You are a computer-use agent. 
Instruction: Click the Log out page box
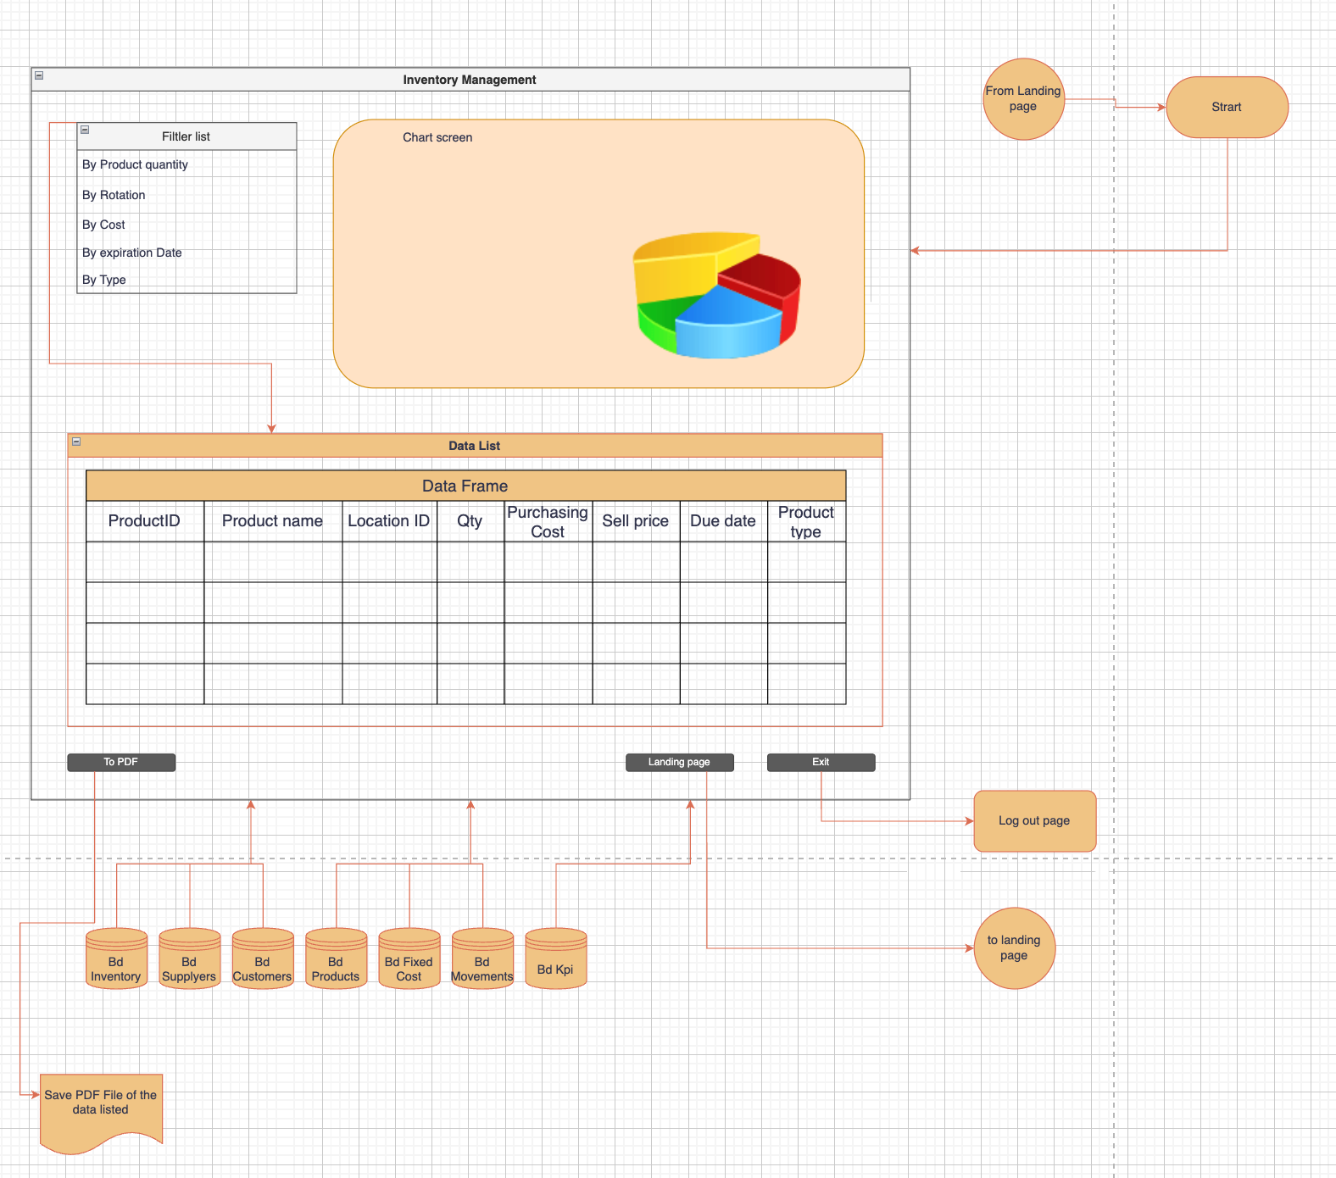(x=1034, y=820)
